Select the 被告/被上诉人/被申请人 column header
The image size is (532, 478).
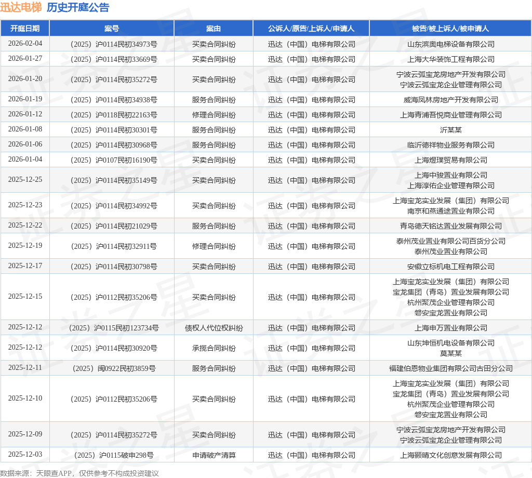pos(450,29)
